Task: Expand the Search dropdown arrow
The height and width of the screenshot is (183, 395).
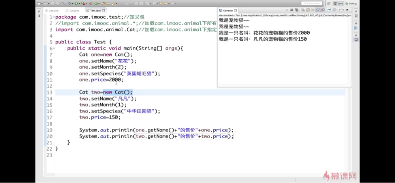Action: tap(117, 4)
